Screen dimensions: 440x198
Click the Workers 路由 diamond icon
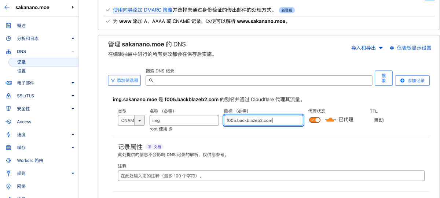click(8, 161)
